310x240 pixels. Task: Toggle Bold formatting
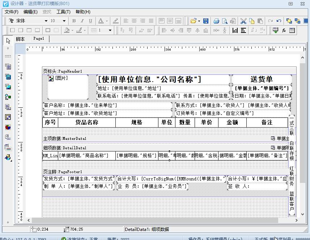74,21
